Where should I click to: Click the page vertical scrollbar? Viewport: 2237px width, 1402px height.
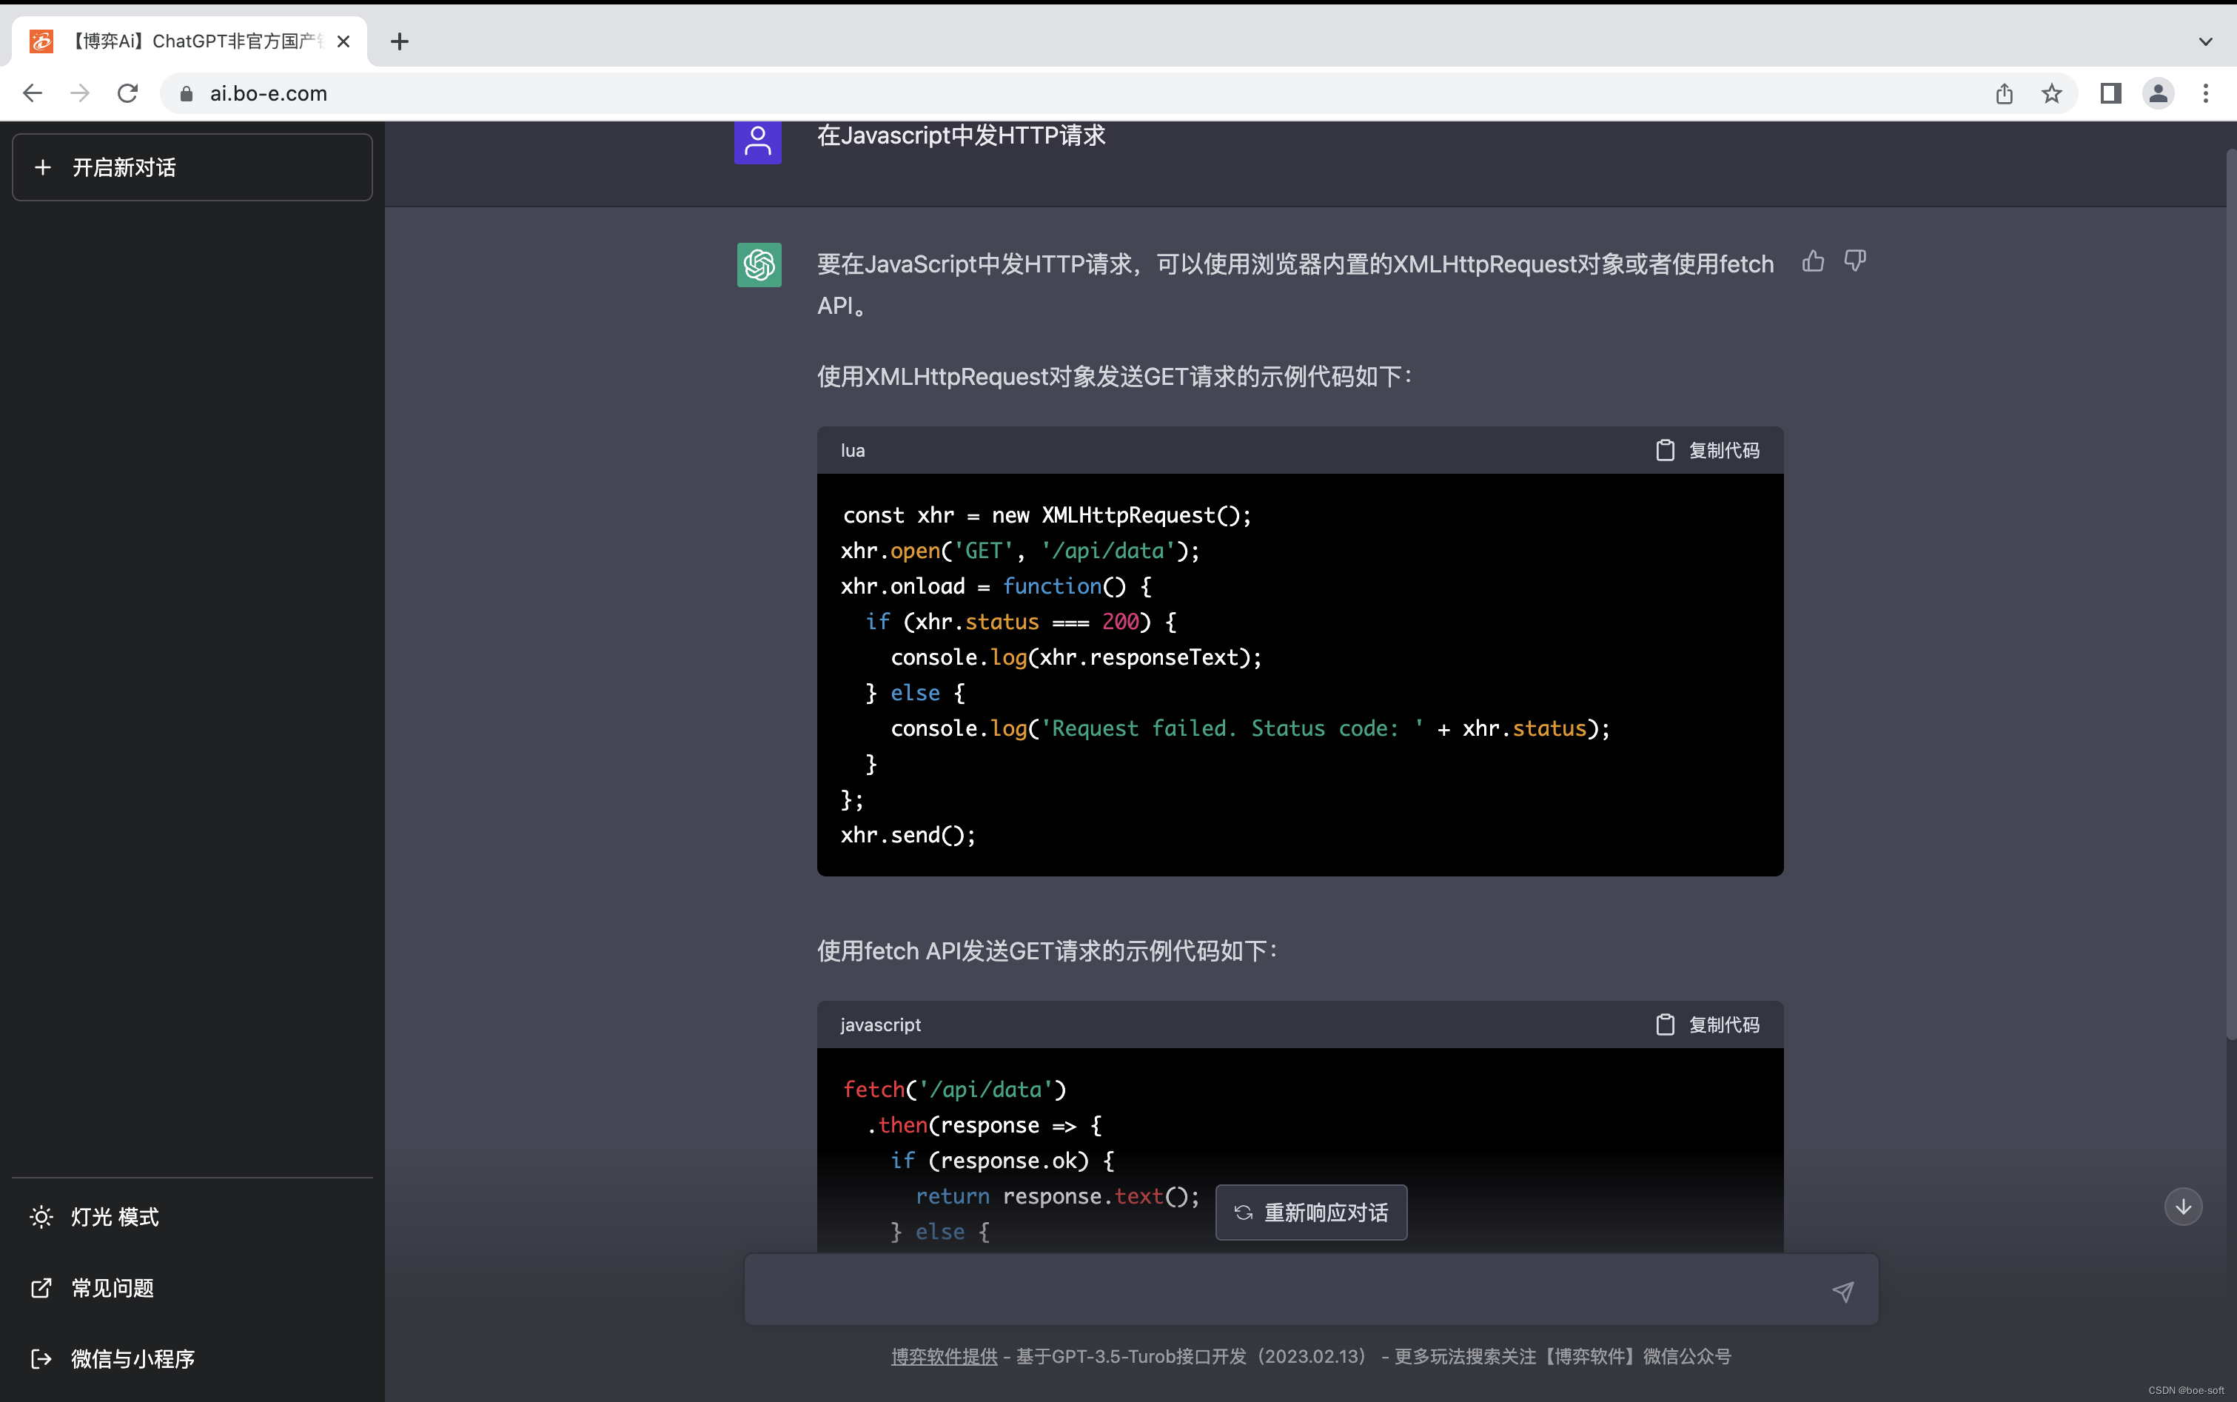click(2230, 594)
